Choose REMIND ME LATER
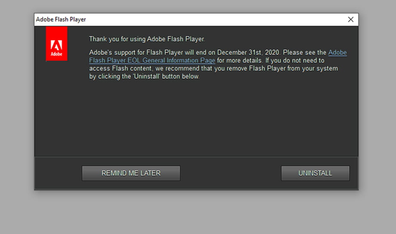Image resolution: width=396 pixels, height=234 pixels. pos(131,173)
